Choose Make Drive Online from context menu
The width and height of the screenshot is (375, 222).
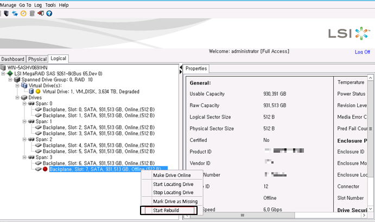tap(172, 175)
